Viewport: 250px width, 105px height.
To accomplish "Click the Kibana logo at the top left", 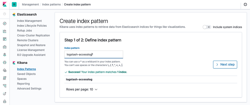I will tap(4, 4).
